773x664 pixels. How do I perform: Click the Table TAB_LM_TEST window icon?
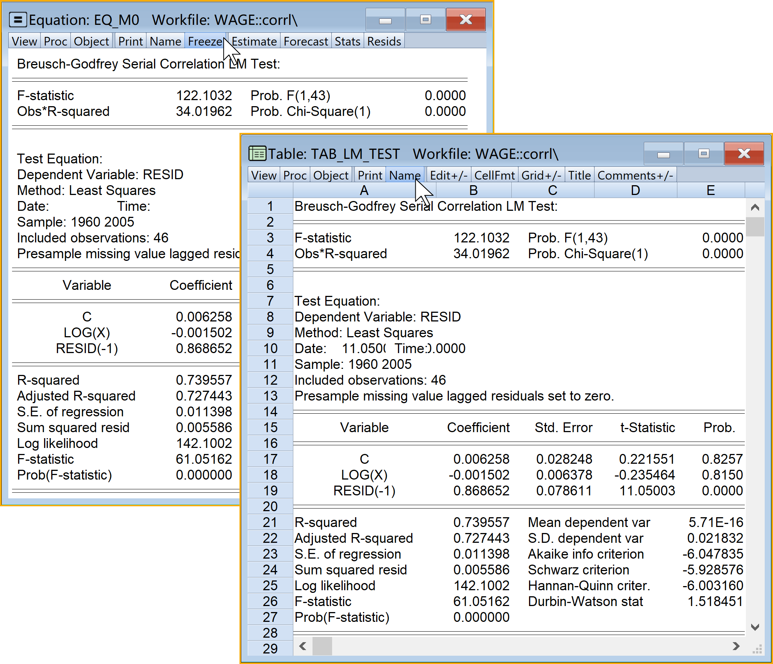(258, 154)
